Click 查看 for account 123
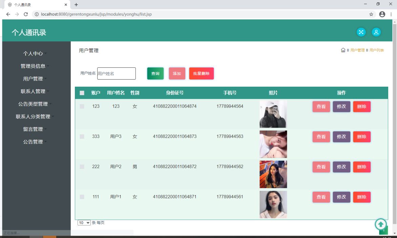 point(321,107)
